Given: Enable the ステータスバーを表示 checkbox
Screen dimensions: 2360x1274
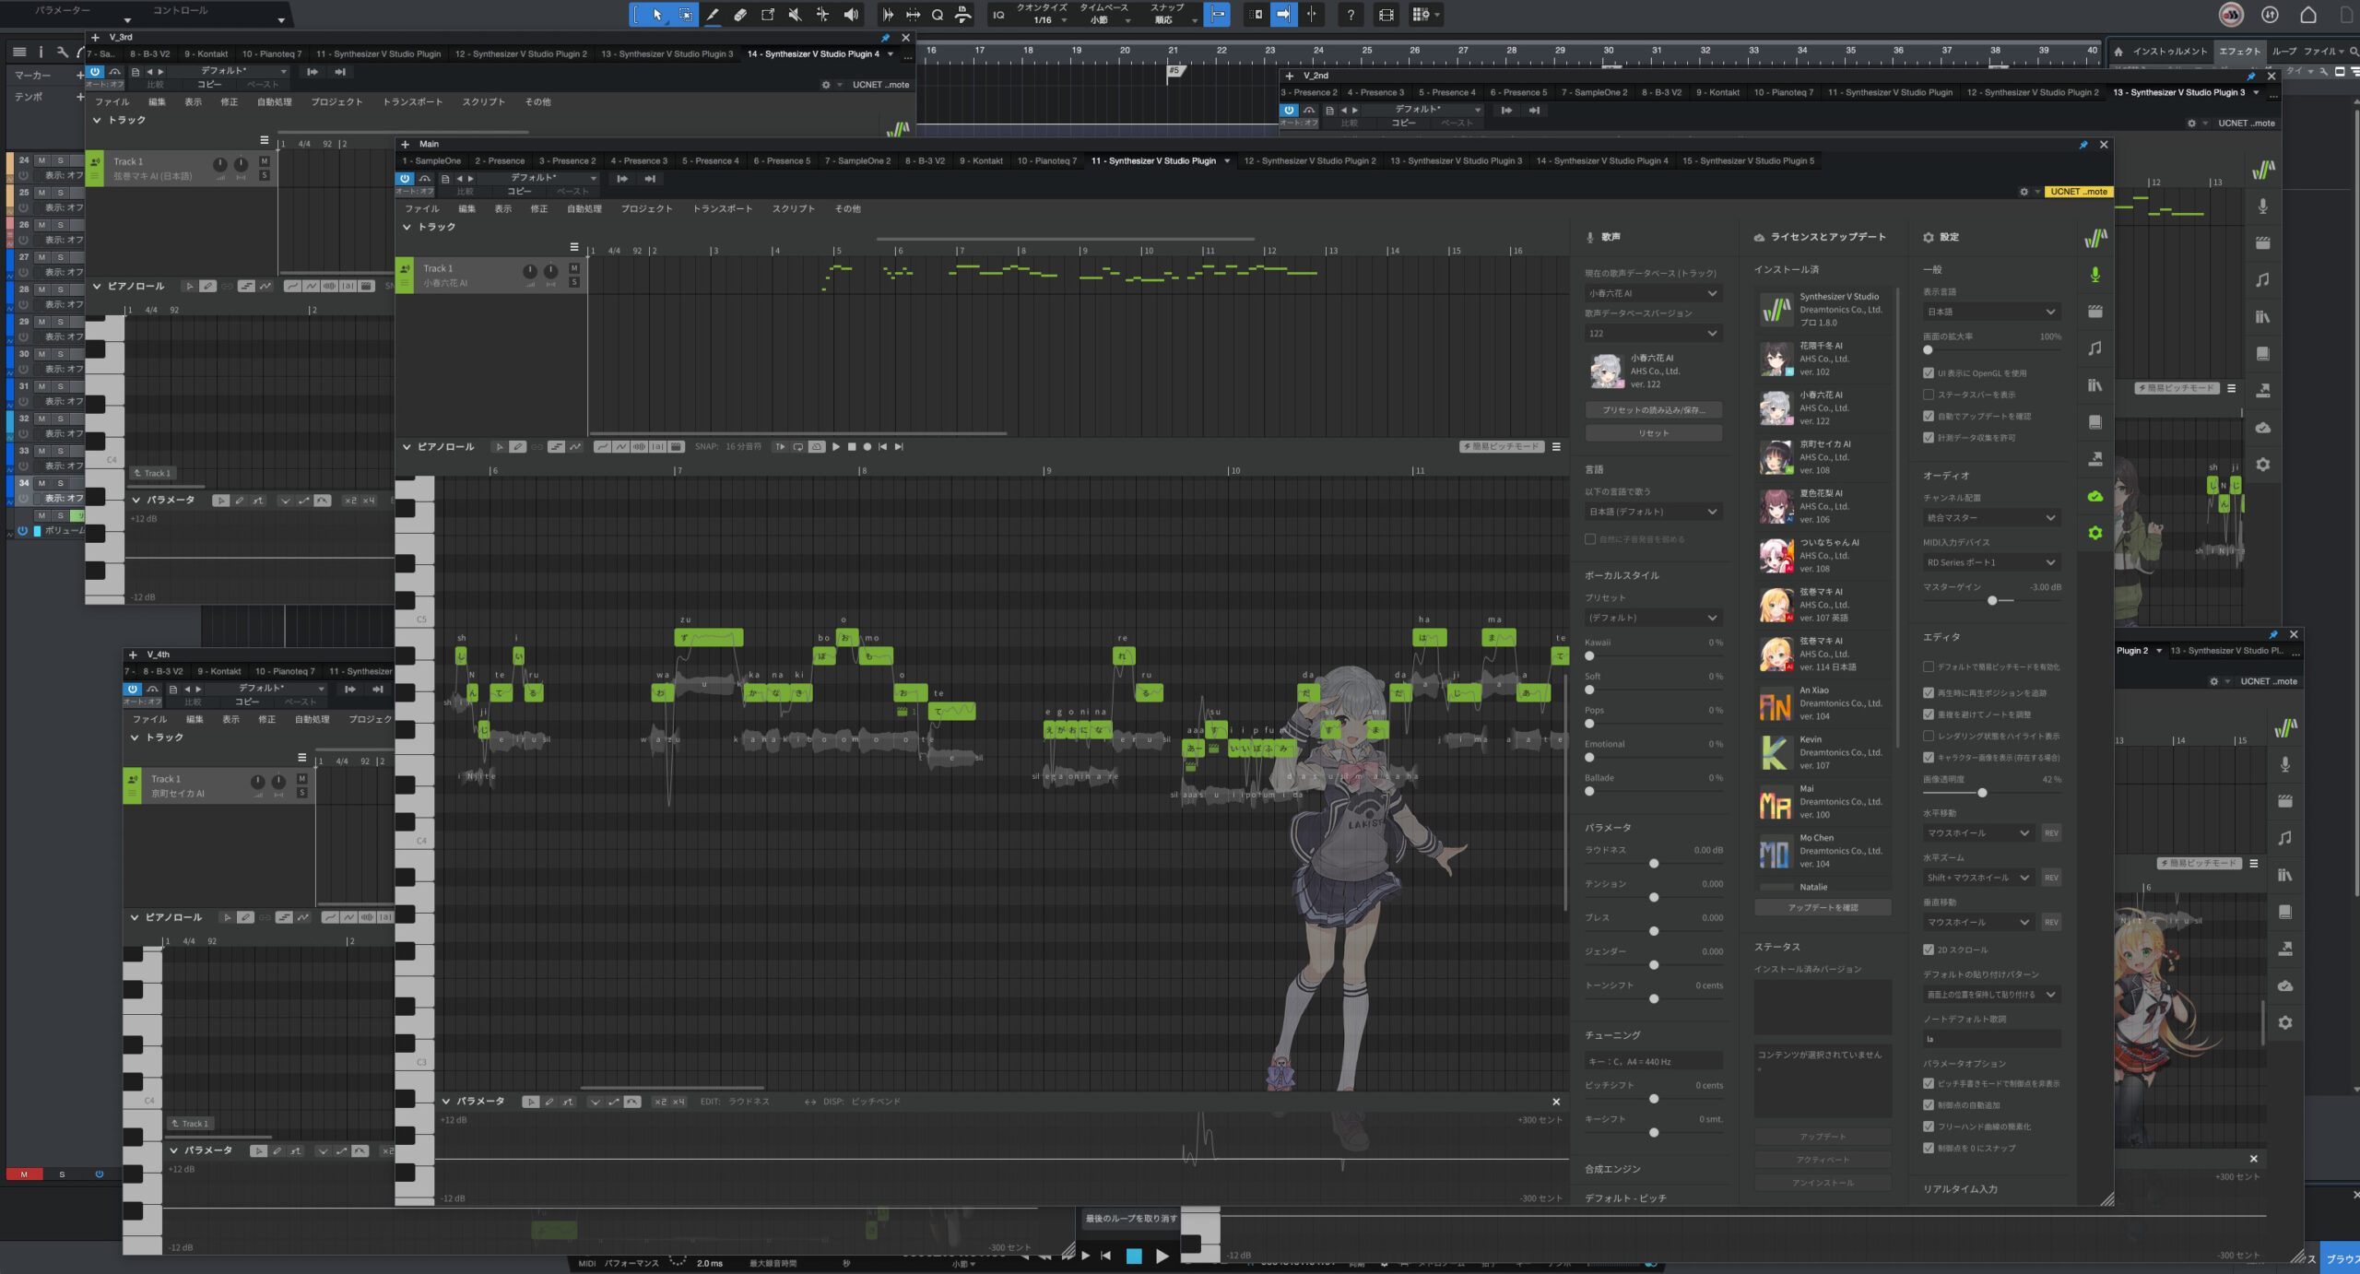Looking at the screenshot, I should [x=1928, y=395].
